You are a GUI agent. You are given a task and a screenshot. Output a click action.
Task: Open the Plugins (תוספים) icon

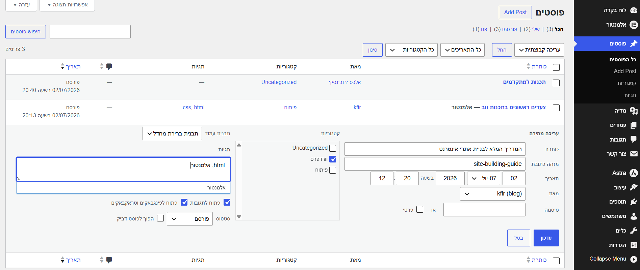[x=634, y=202]
